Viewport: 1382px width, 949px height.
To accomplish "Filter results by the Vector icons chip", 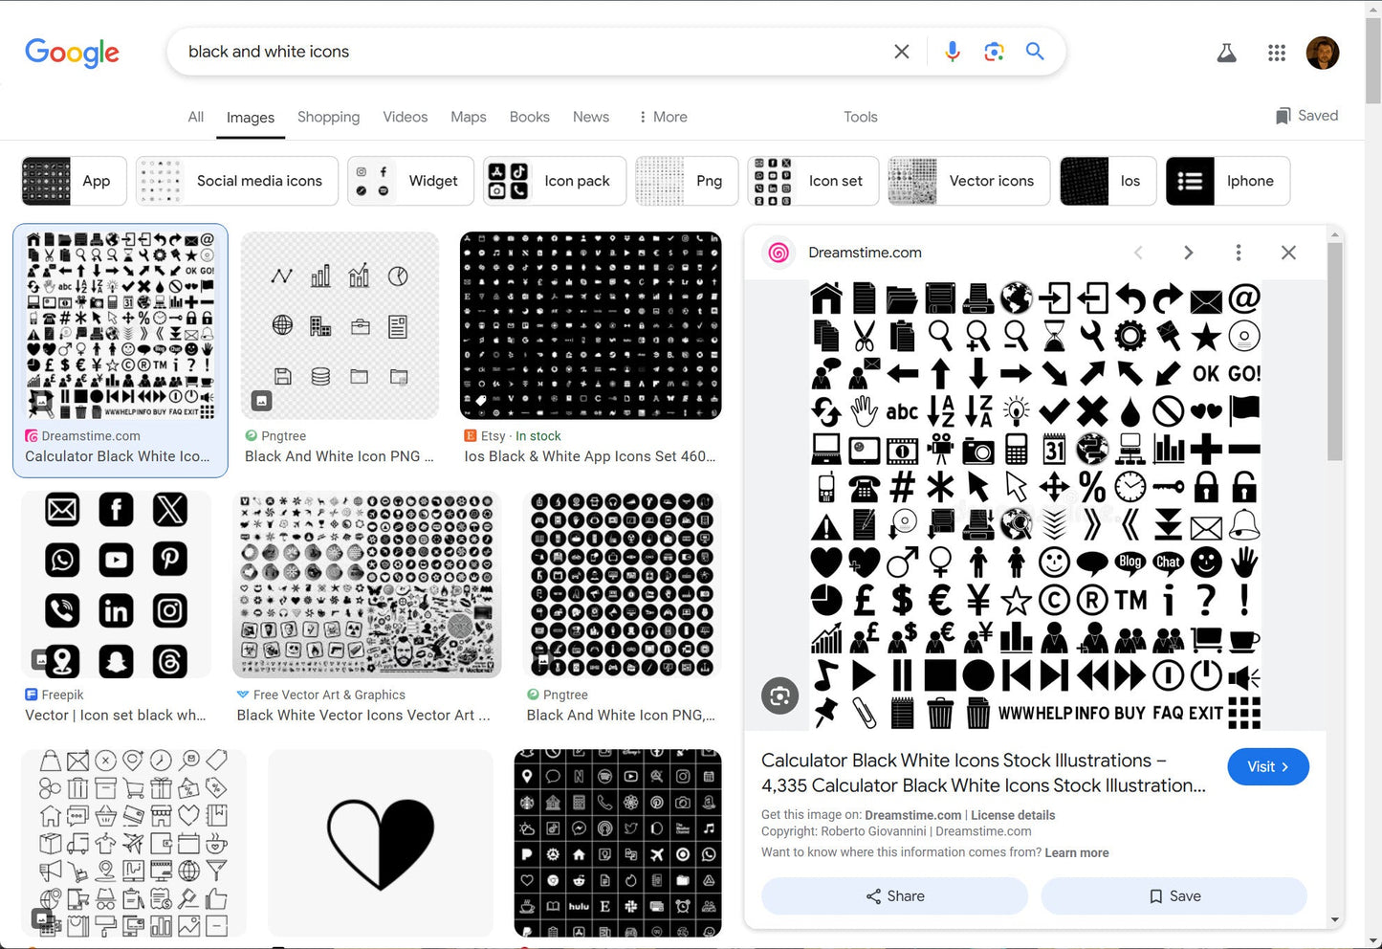I will [x=969, y=181].
